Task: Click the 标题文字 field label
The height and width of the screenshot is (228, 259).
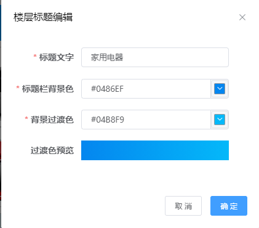Action: pos(57,57)
